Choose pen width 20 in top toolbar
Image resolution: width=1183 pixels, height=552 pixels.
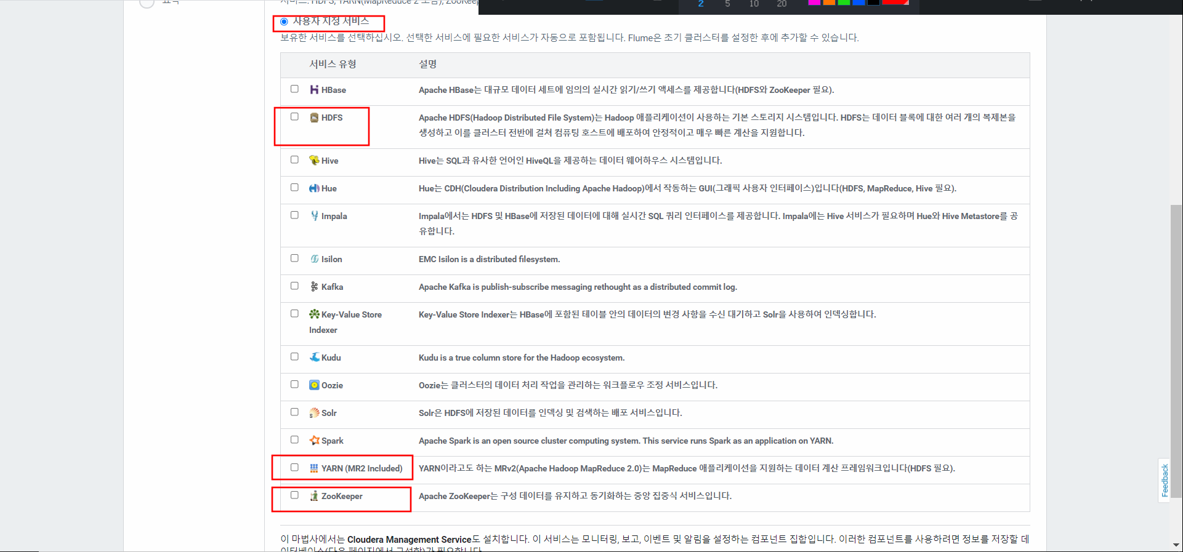tap(781, 4)
